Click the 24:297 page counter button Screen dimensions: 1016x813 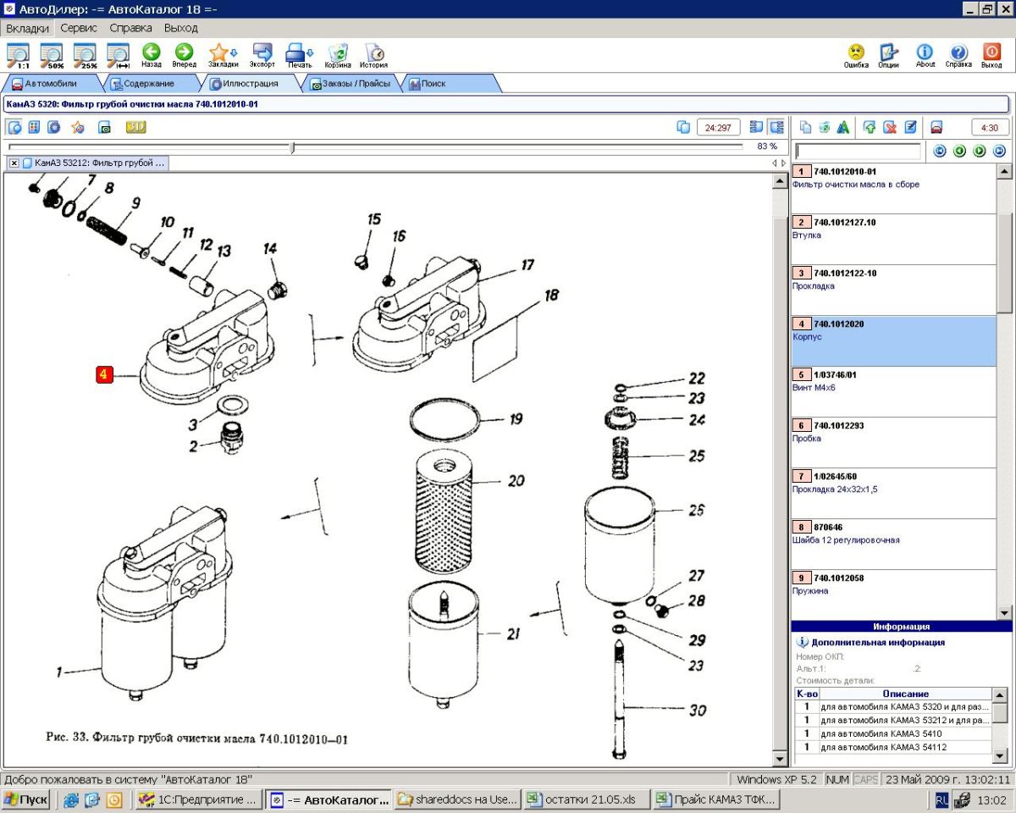(x=718, y=127)
